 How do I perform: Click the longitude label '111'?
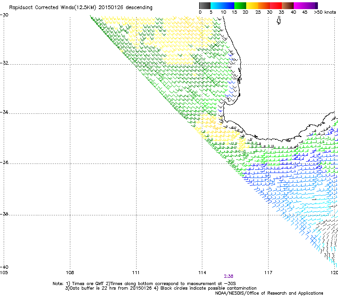(136, 273)
